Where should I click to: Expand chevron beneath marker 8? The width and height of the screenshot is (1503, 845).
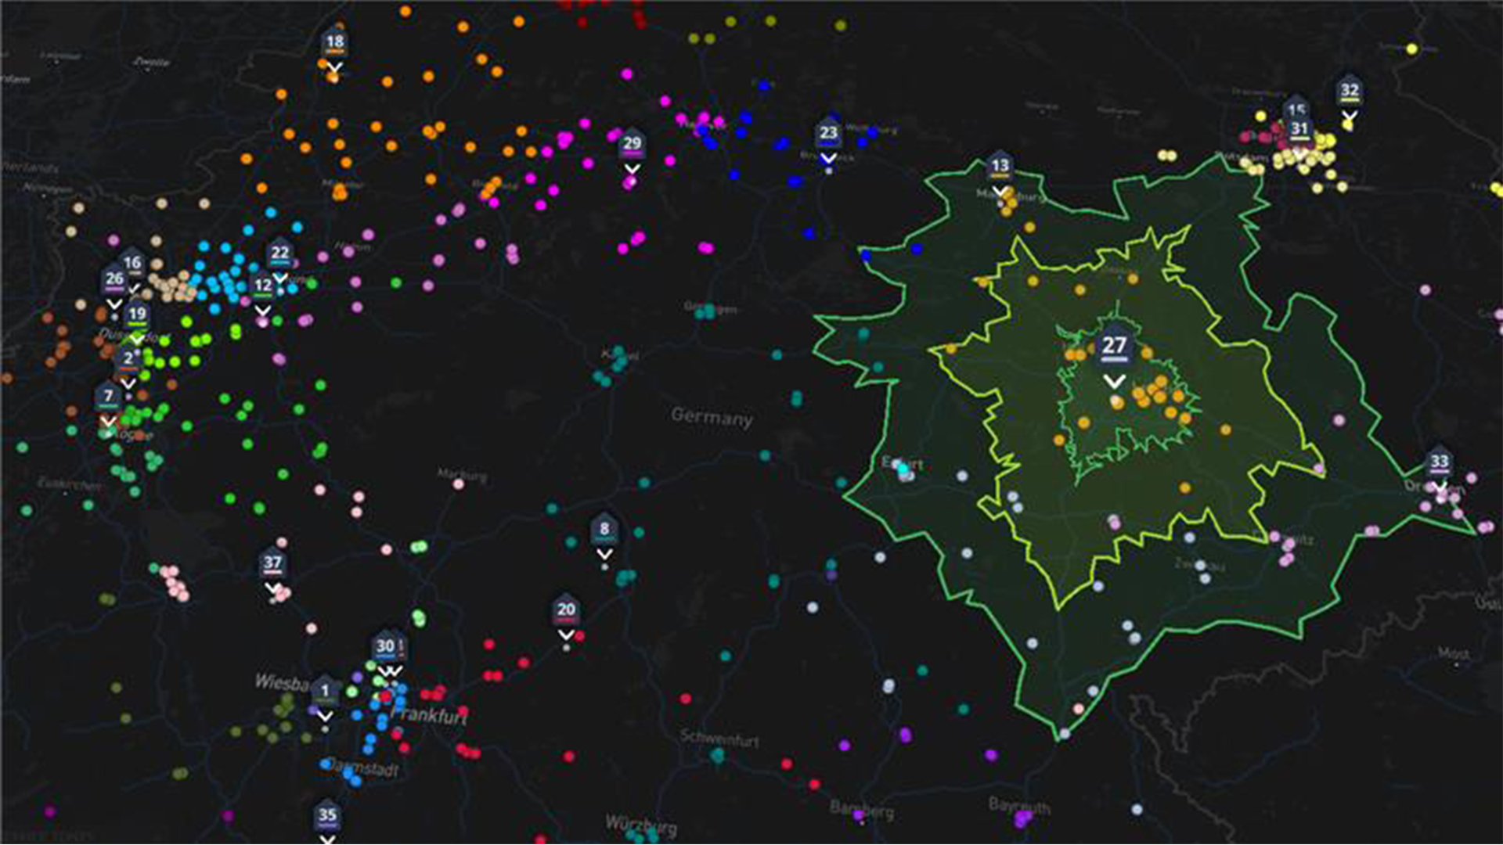604,554
